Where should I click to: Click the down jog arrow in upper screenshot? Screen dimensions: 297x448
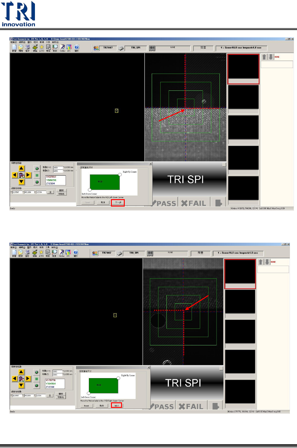(21, 182)
